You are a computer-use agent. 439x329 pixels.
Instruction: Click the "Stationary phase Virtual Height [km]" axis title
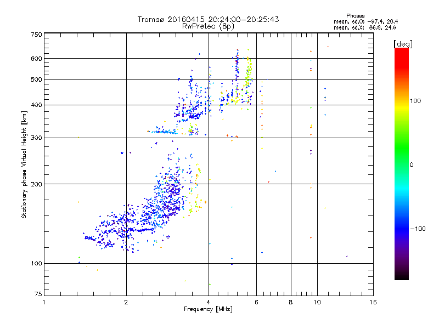point(24,165)
